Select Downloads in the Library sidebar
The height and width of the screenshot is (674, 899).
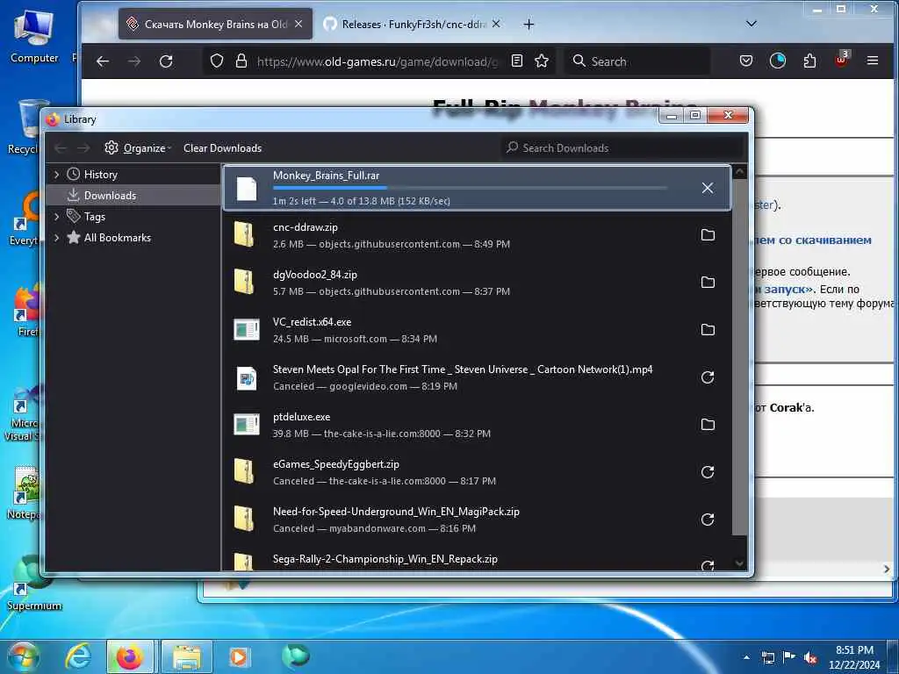[133, 196]
